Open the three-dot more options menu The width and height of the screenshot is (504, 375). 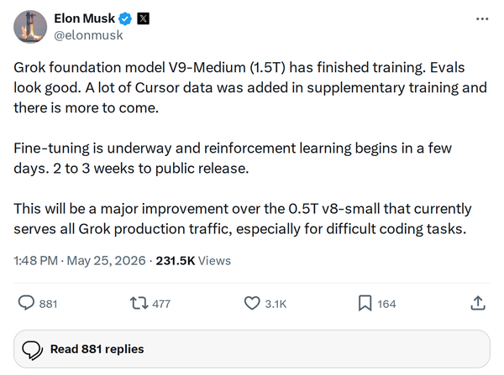tap(482, 19)
